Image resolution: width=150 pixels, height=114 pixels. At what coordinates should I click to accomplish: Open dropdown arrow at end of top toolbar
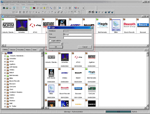click(83, 8)
